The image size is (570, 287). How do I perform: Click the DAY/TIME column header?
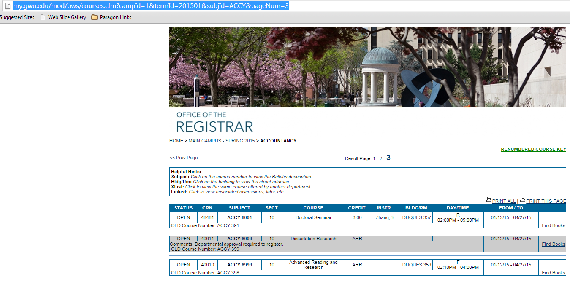click(x=458, y=208)
